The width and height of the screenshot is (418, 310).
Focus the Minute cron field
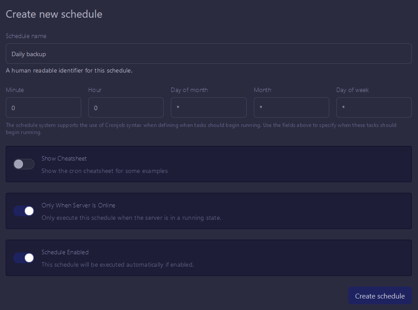coord(43,107)
